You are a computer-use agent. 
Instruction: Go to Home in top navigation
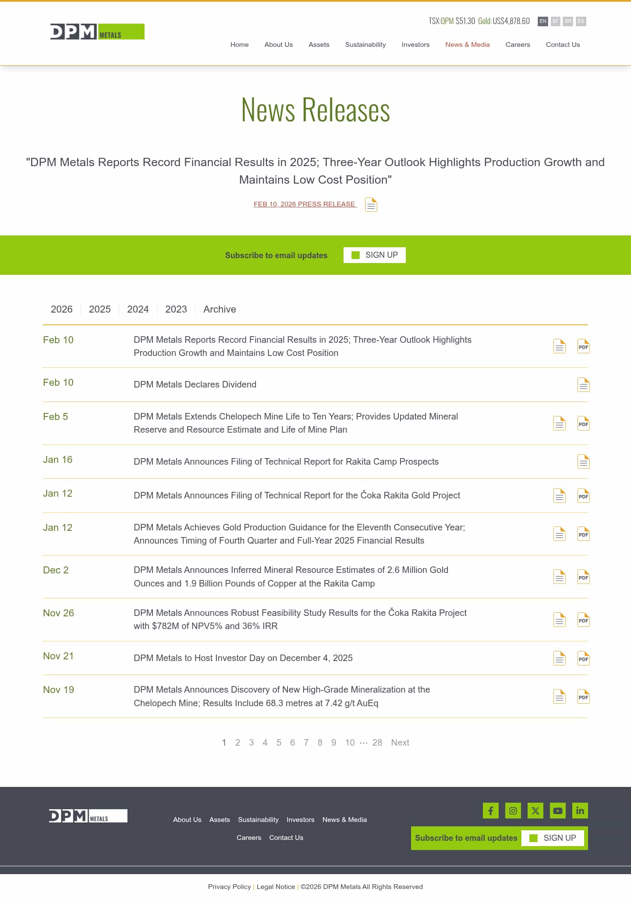point(240,44)
